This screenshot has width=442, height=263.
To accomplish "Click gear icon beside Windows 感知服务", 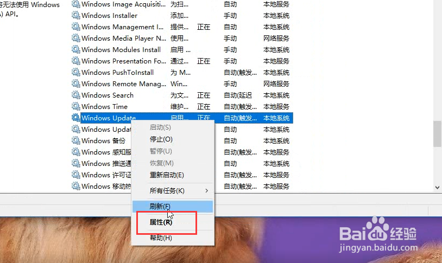I will [x=76, y=152].
